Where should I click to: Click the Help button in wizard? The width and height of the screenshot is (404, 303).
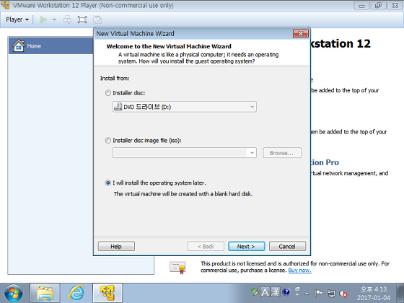[x=116, y=246]
